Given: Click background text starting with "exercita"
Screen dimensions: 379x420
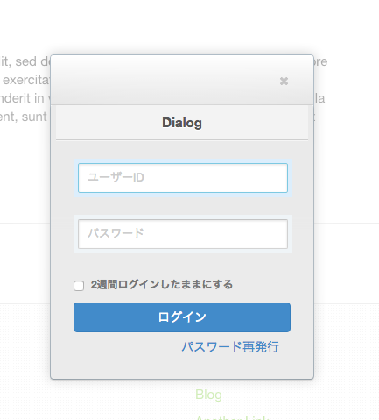Looking at the screenshot, I should tap(26, 80).
